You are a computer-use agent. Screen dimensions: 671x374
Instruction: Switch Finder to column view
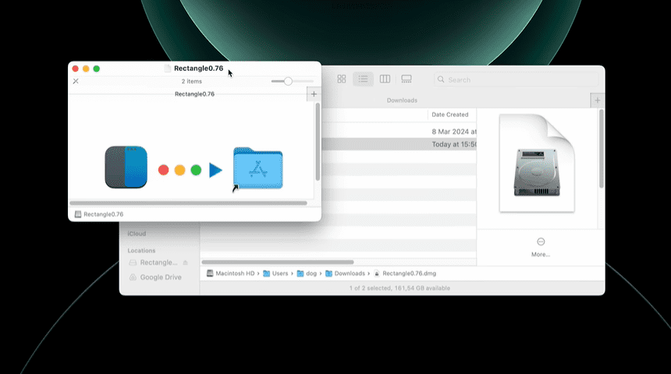coord(385,79)
